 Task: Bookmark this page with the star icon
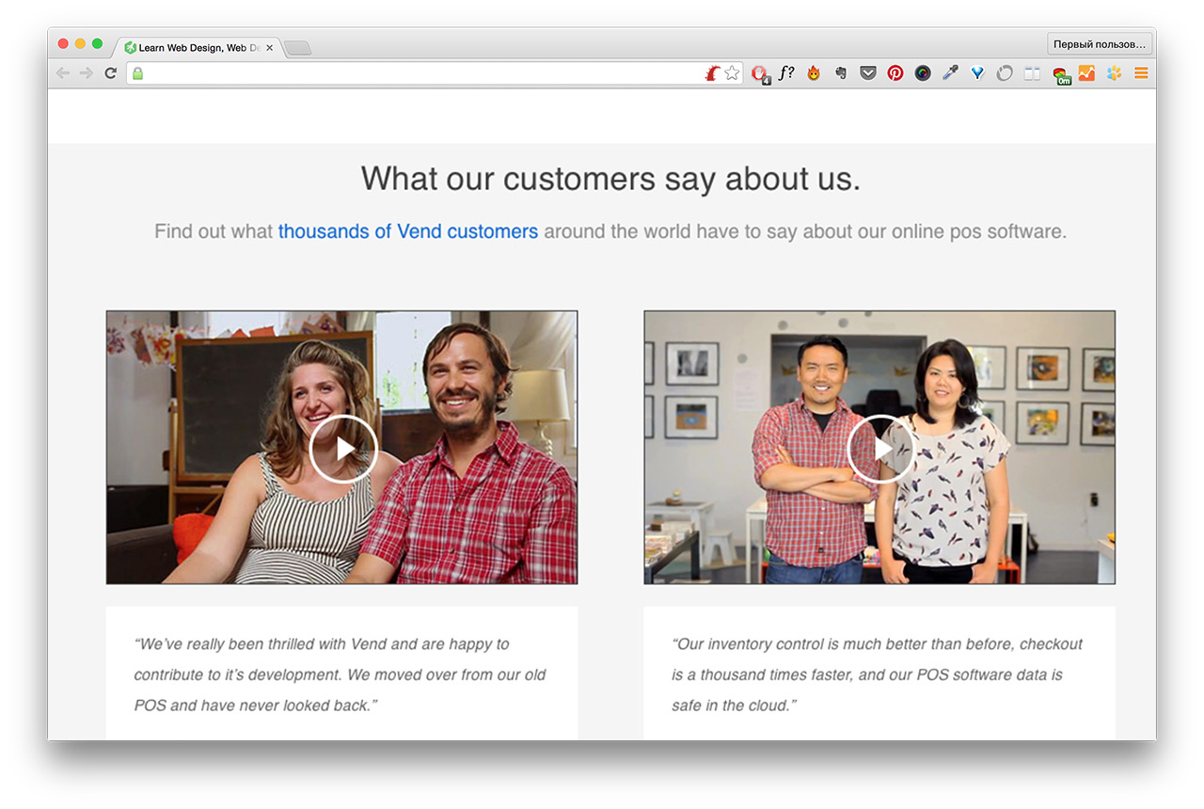coord(732,73)
